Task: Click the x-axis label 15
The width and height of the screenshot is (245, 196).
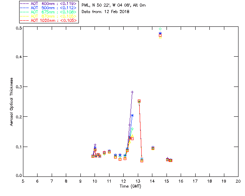Action: [167, 181]
